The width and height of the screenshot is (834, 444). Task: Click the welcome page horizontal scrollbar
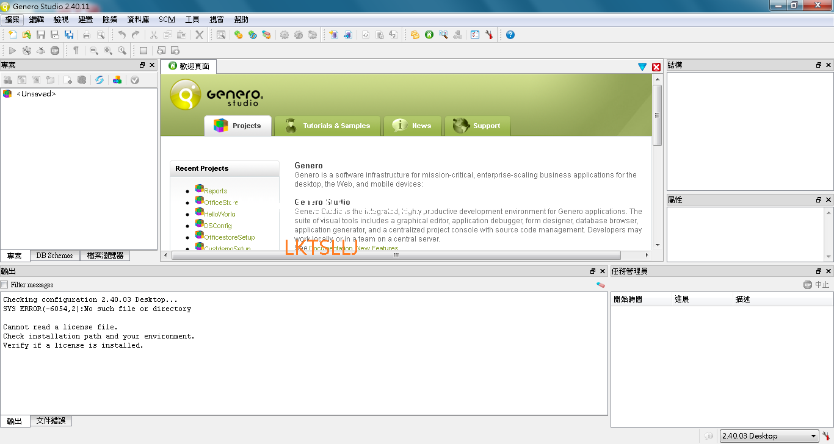pos(396,256)
